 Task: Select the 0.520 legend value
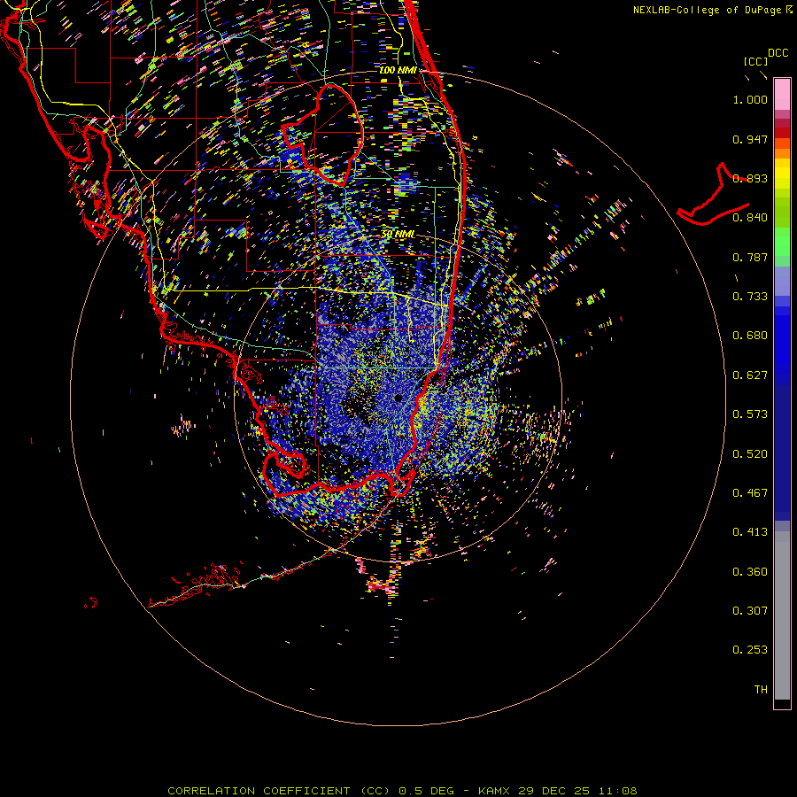tap(750, 454)
